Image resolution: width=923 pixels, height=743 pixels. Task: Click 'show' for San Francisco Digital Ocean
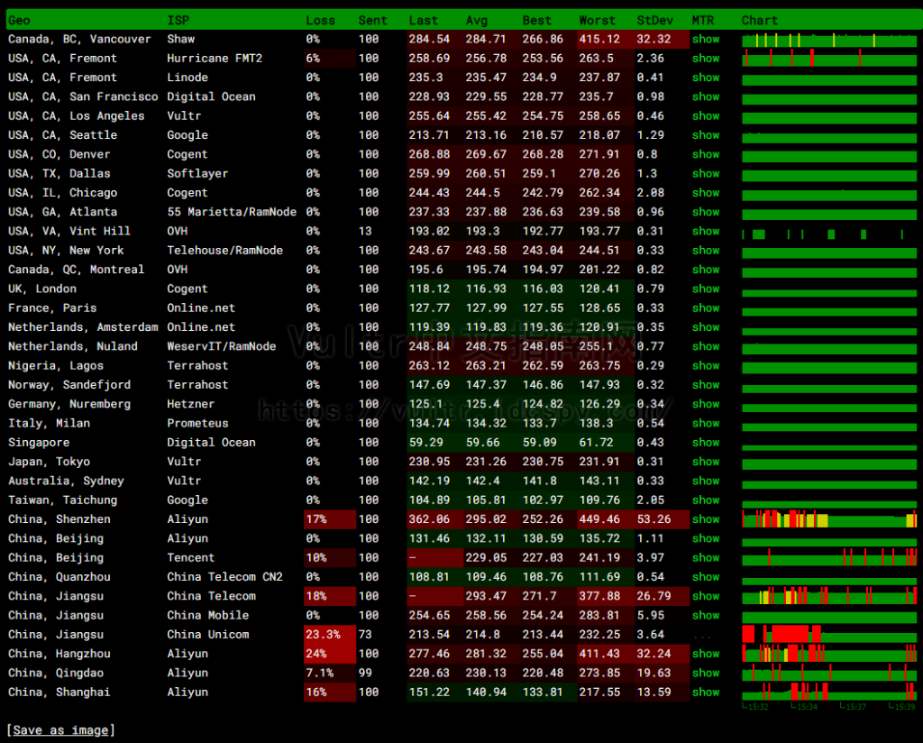coord(706,96)
